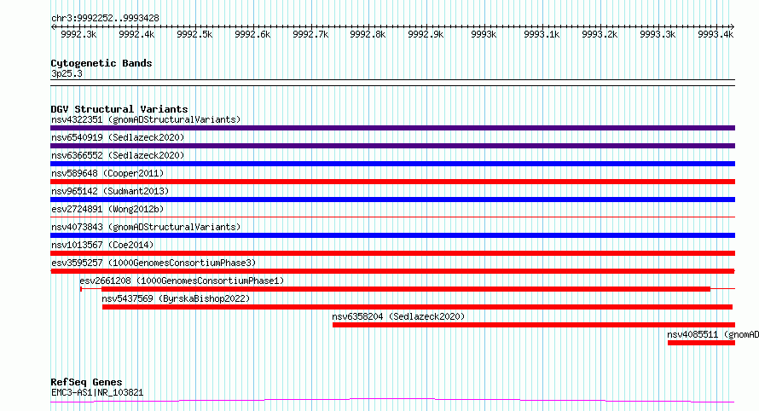Click the 9992.5k ruler tick label

pos(194,34)
